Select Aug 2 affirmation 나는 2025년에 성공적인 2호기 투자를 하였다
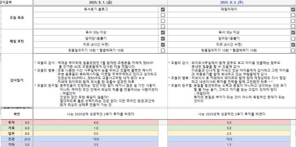The image size is (296, 147). point(232,114)
